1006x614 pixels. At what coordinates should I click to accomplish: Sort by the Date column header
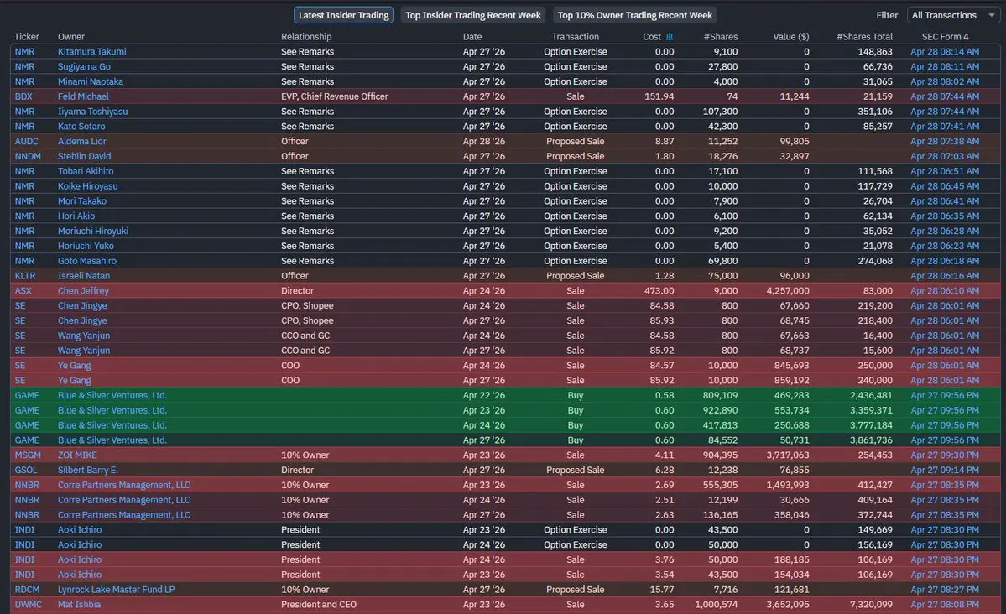click(472, 37)
